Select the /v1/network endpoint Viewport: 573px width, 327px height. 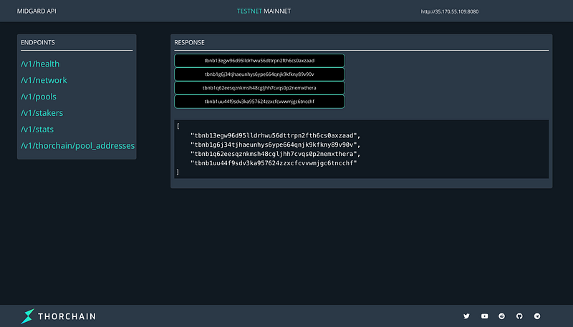tap(44, 80)
